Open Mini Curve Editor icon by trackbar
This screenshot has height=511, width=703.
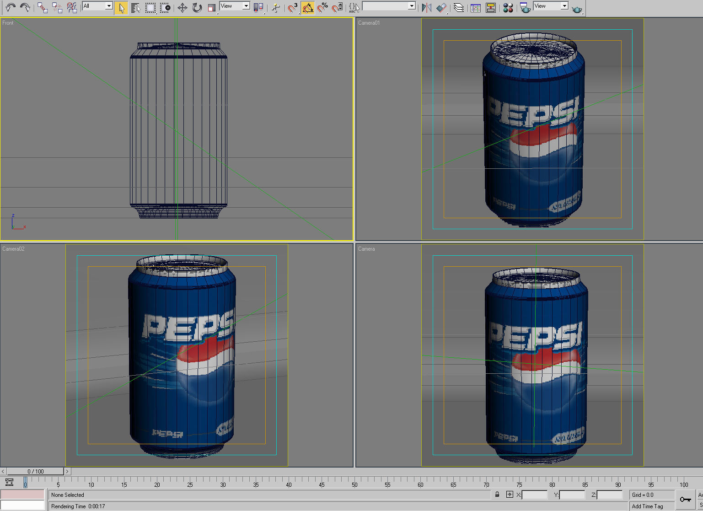(9, 482)
